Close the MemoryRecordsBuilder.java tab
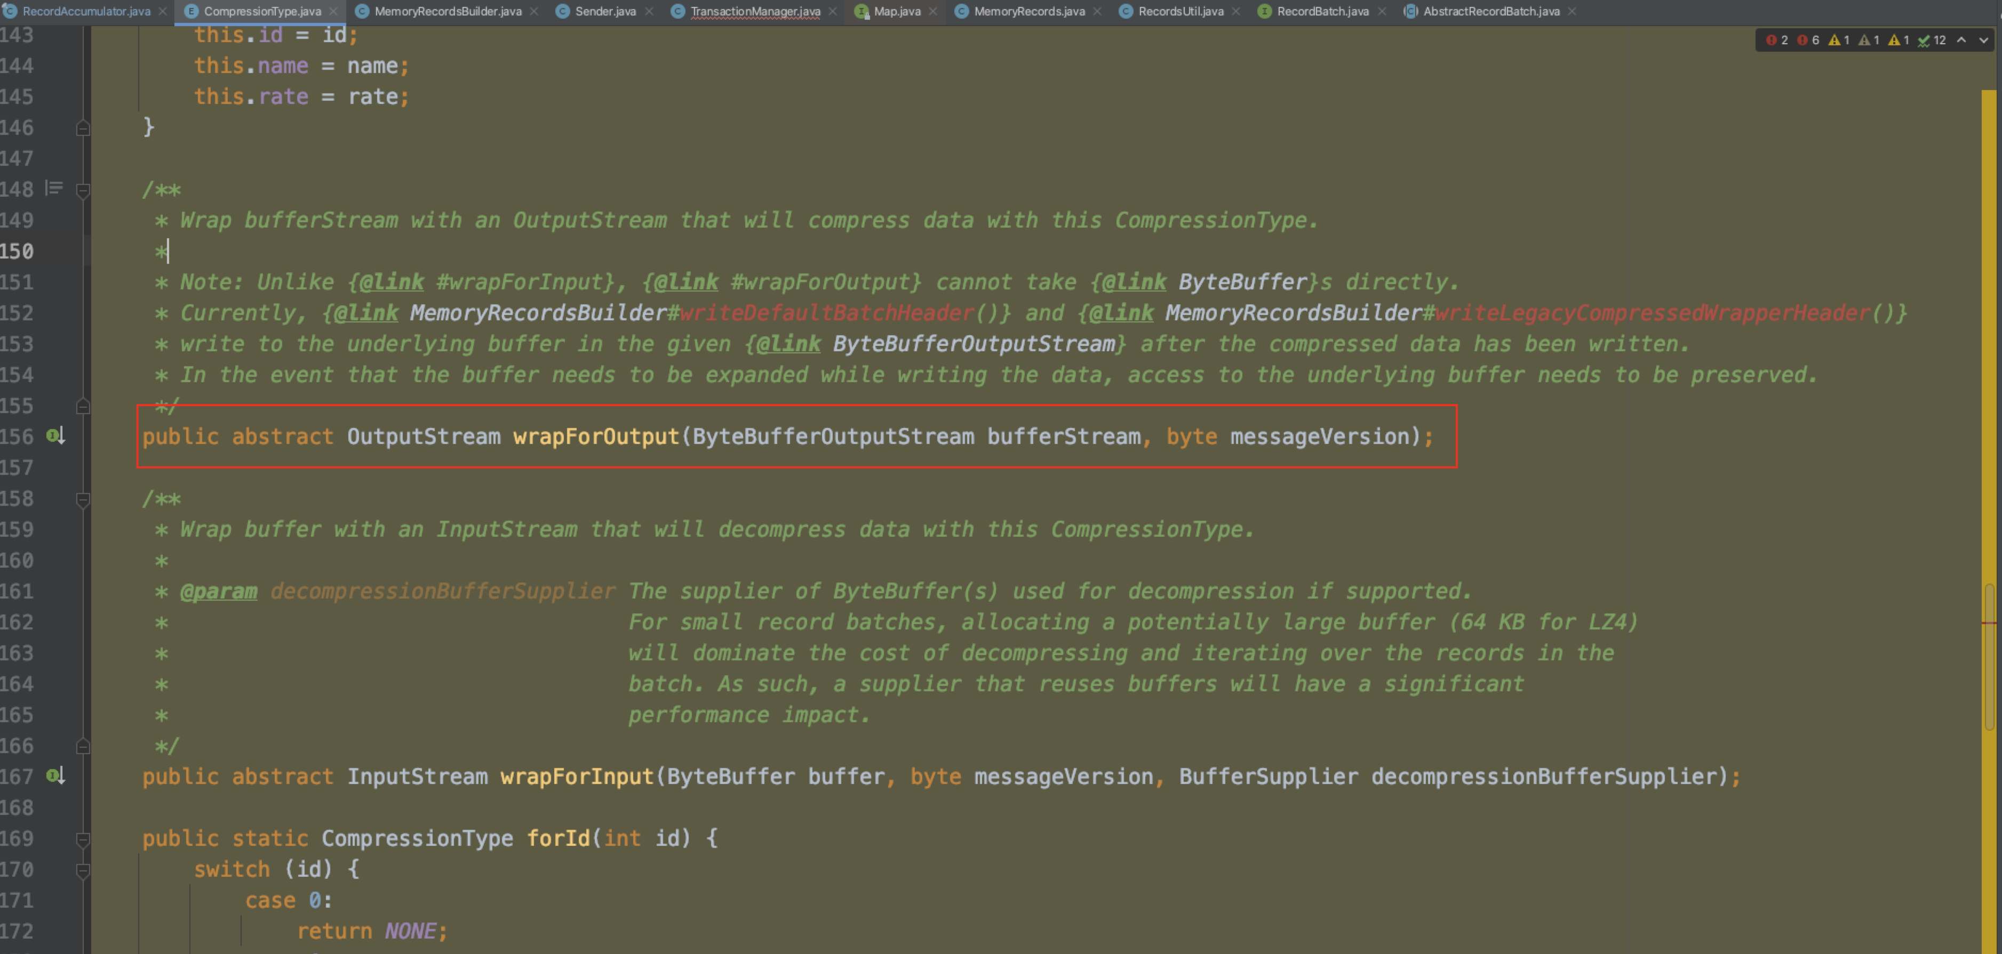 tap(533, 12)
